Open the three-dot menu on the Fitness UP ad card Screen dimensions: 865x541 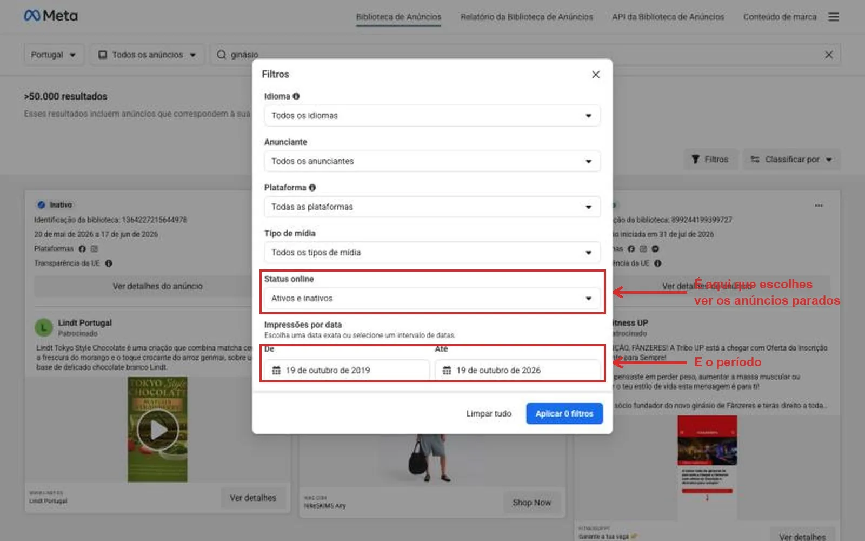819,206
